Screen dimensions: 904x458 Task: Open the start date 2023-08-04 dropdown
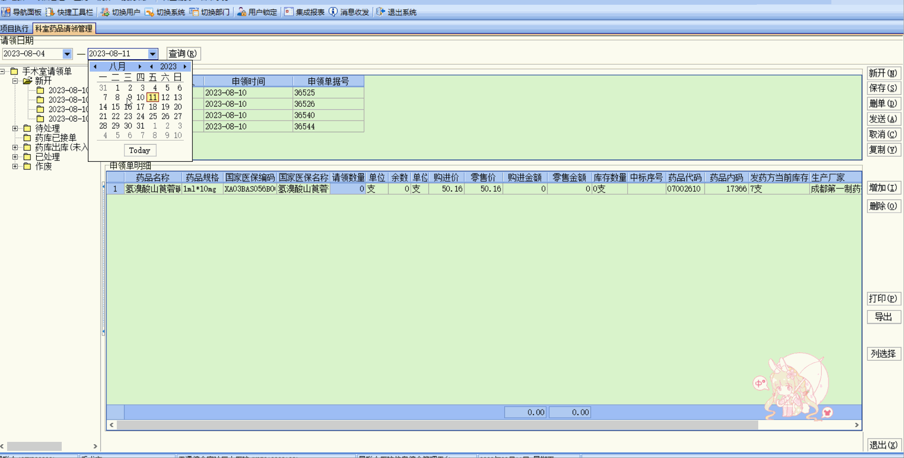tap(67, 54)
